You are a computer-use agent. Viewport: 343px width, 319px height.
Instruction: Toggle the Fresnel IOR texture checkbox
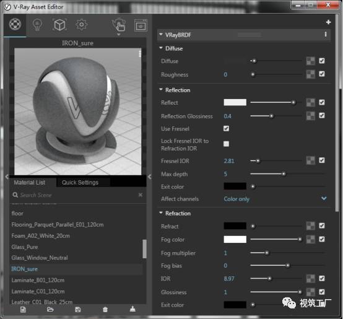point(321,160)
